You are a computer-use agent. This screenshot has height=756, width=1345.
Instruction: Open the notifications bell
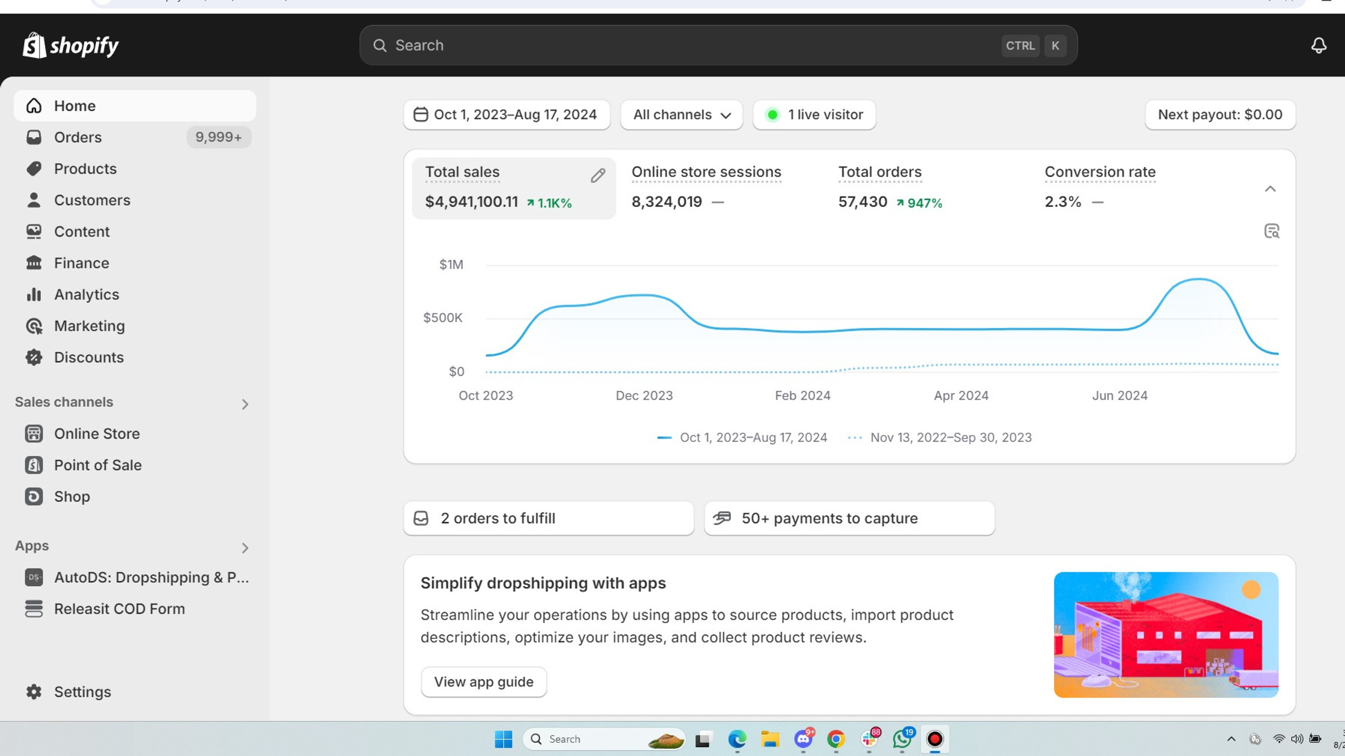[1318, 46]
